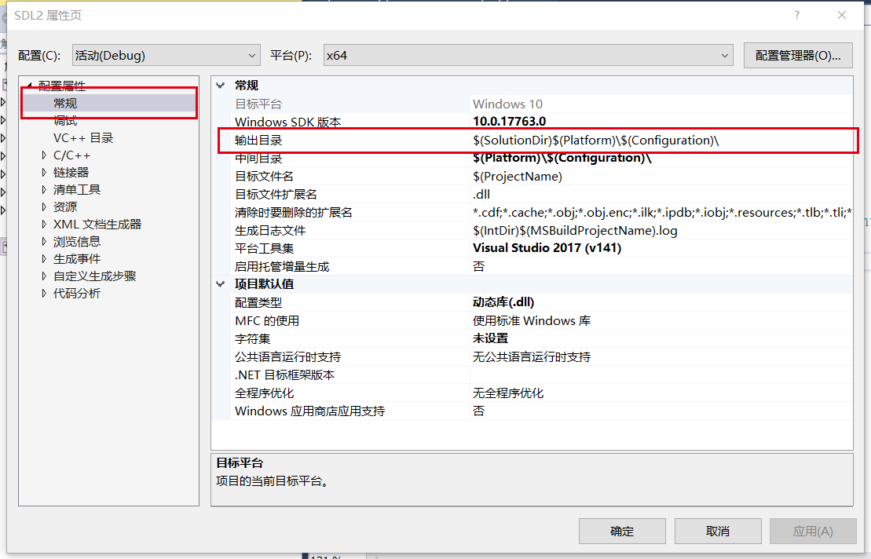
Task: Click the 配置管理器(O)... button
Action: (798, 56)
